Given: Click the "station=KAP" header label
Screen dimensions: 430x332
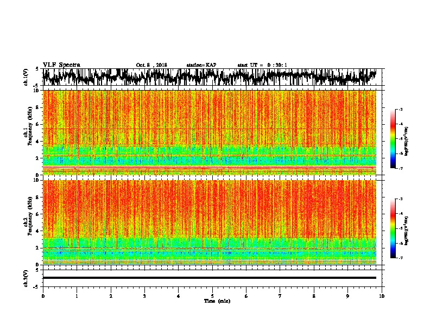Looking at the screenshot, I should pyautogui.click(x=201, y=65).
